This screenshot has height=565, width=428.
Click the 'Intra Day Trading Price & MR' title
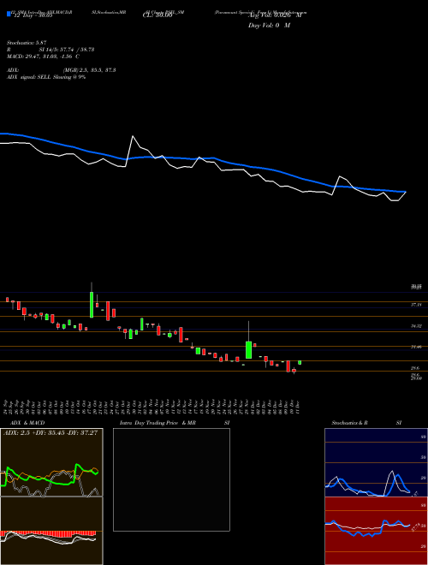(158, 423)
